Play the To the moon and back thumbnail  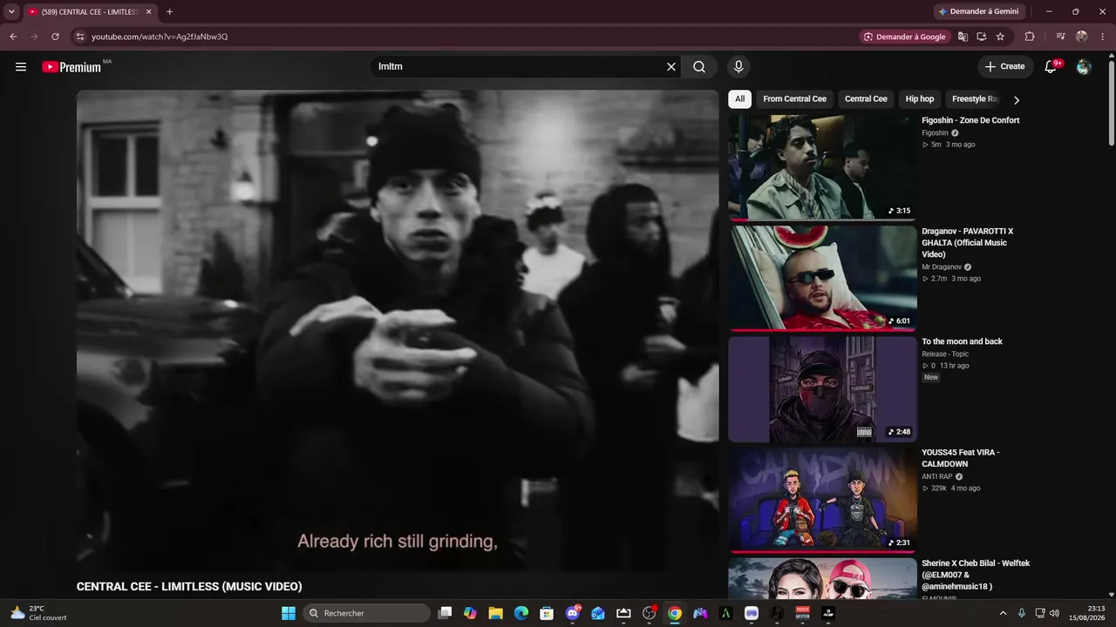pos(822,389)
